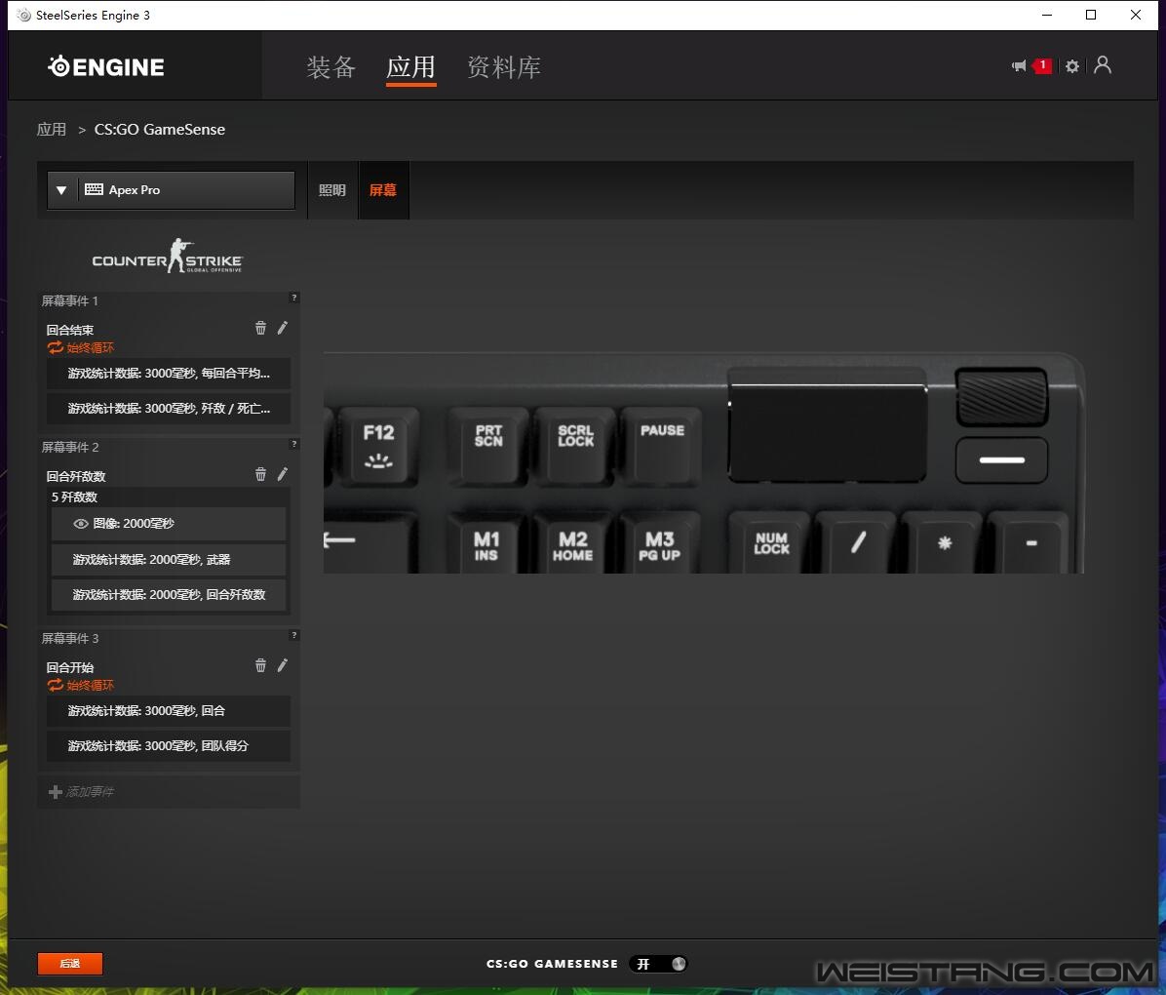This screenshot has width=1166, height=995.
Task: Open the 屏幕 tab
Action: tap(384, 190)
